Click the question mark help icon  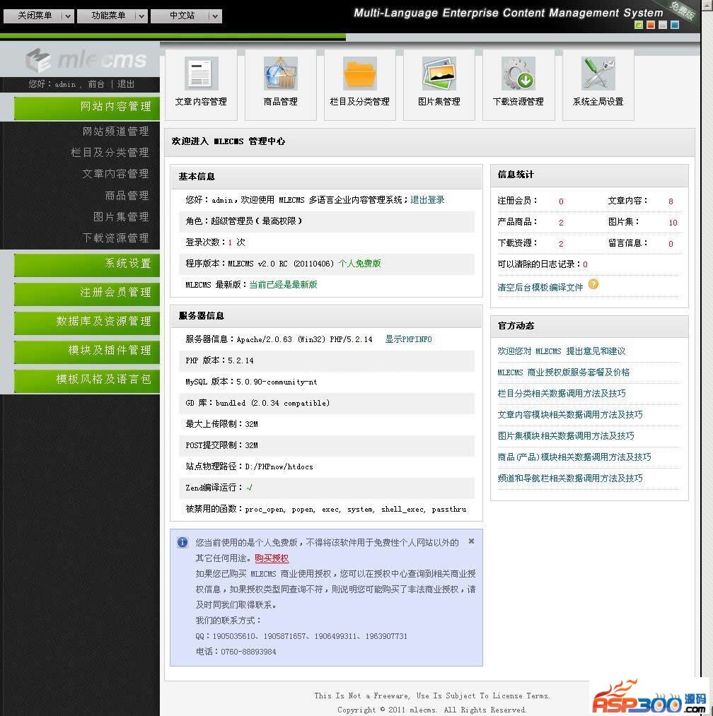tap(593, 284)
